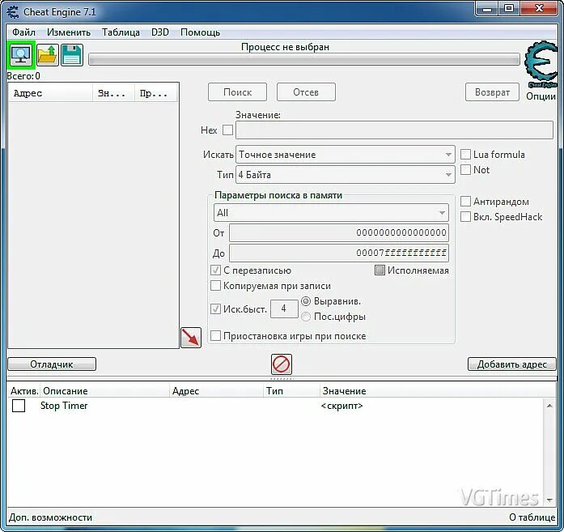This screenshot has width=564, height=532.
Task: Open settings via the Cheat Engine logo
Action: tap(541, 65)
